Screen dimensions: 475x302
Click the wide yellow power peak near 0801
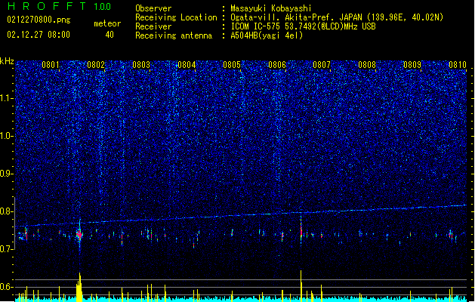click(79, 287)
